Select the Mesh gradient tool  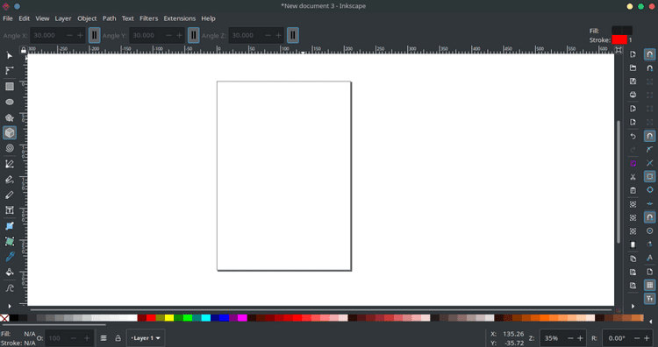tap(10, 241)
